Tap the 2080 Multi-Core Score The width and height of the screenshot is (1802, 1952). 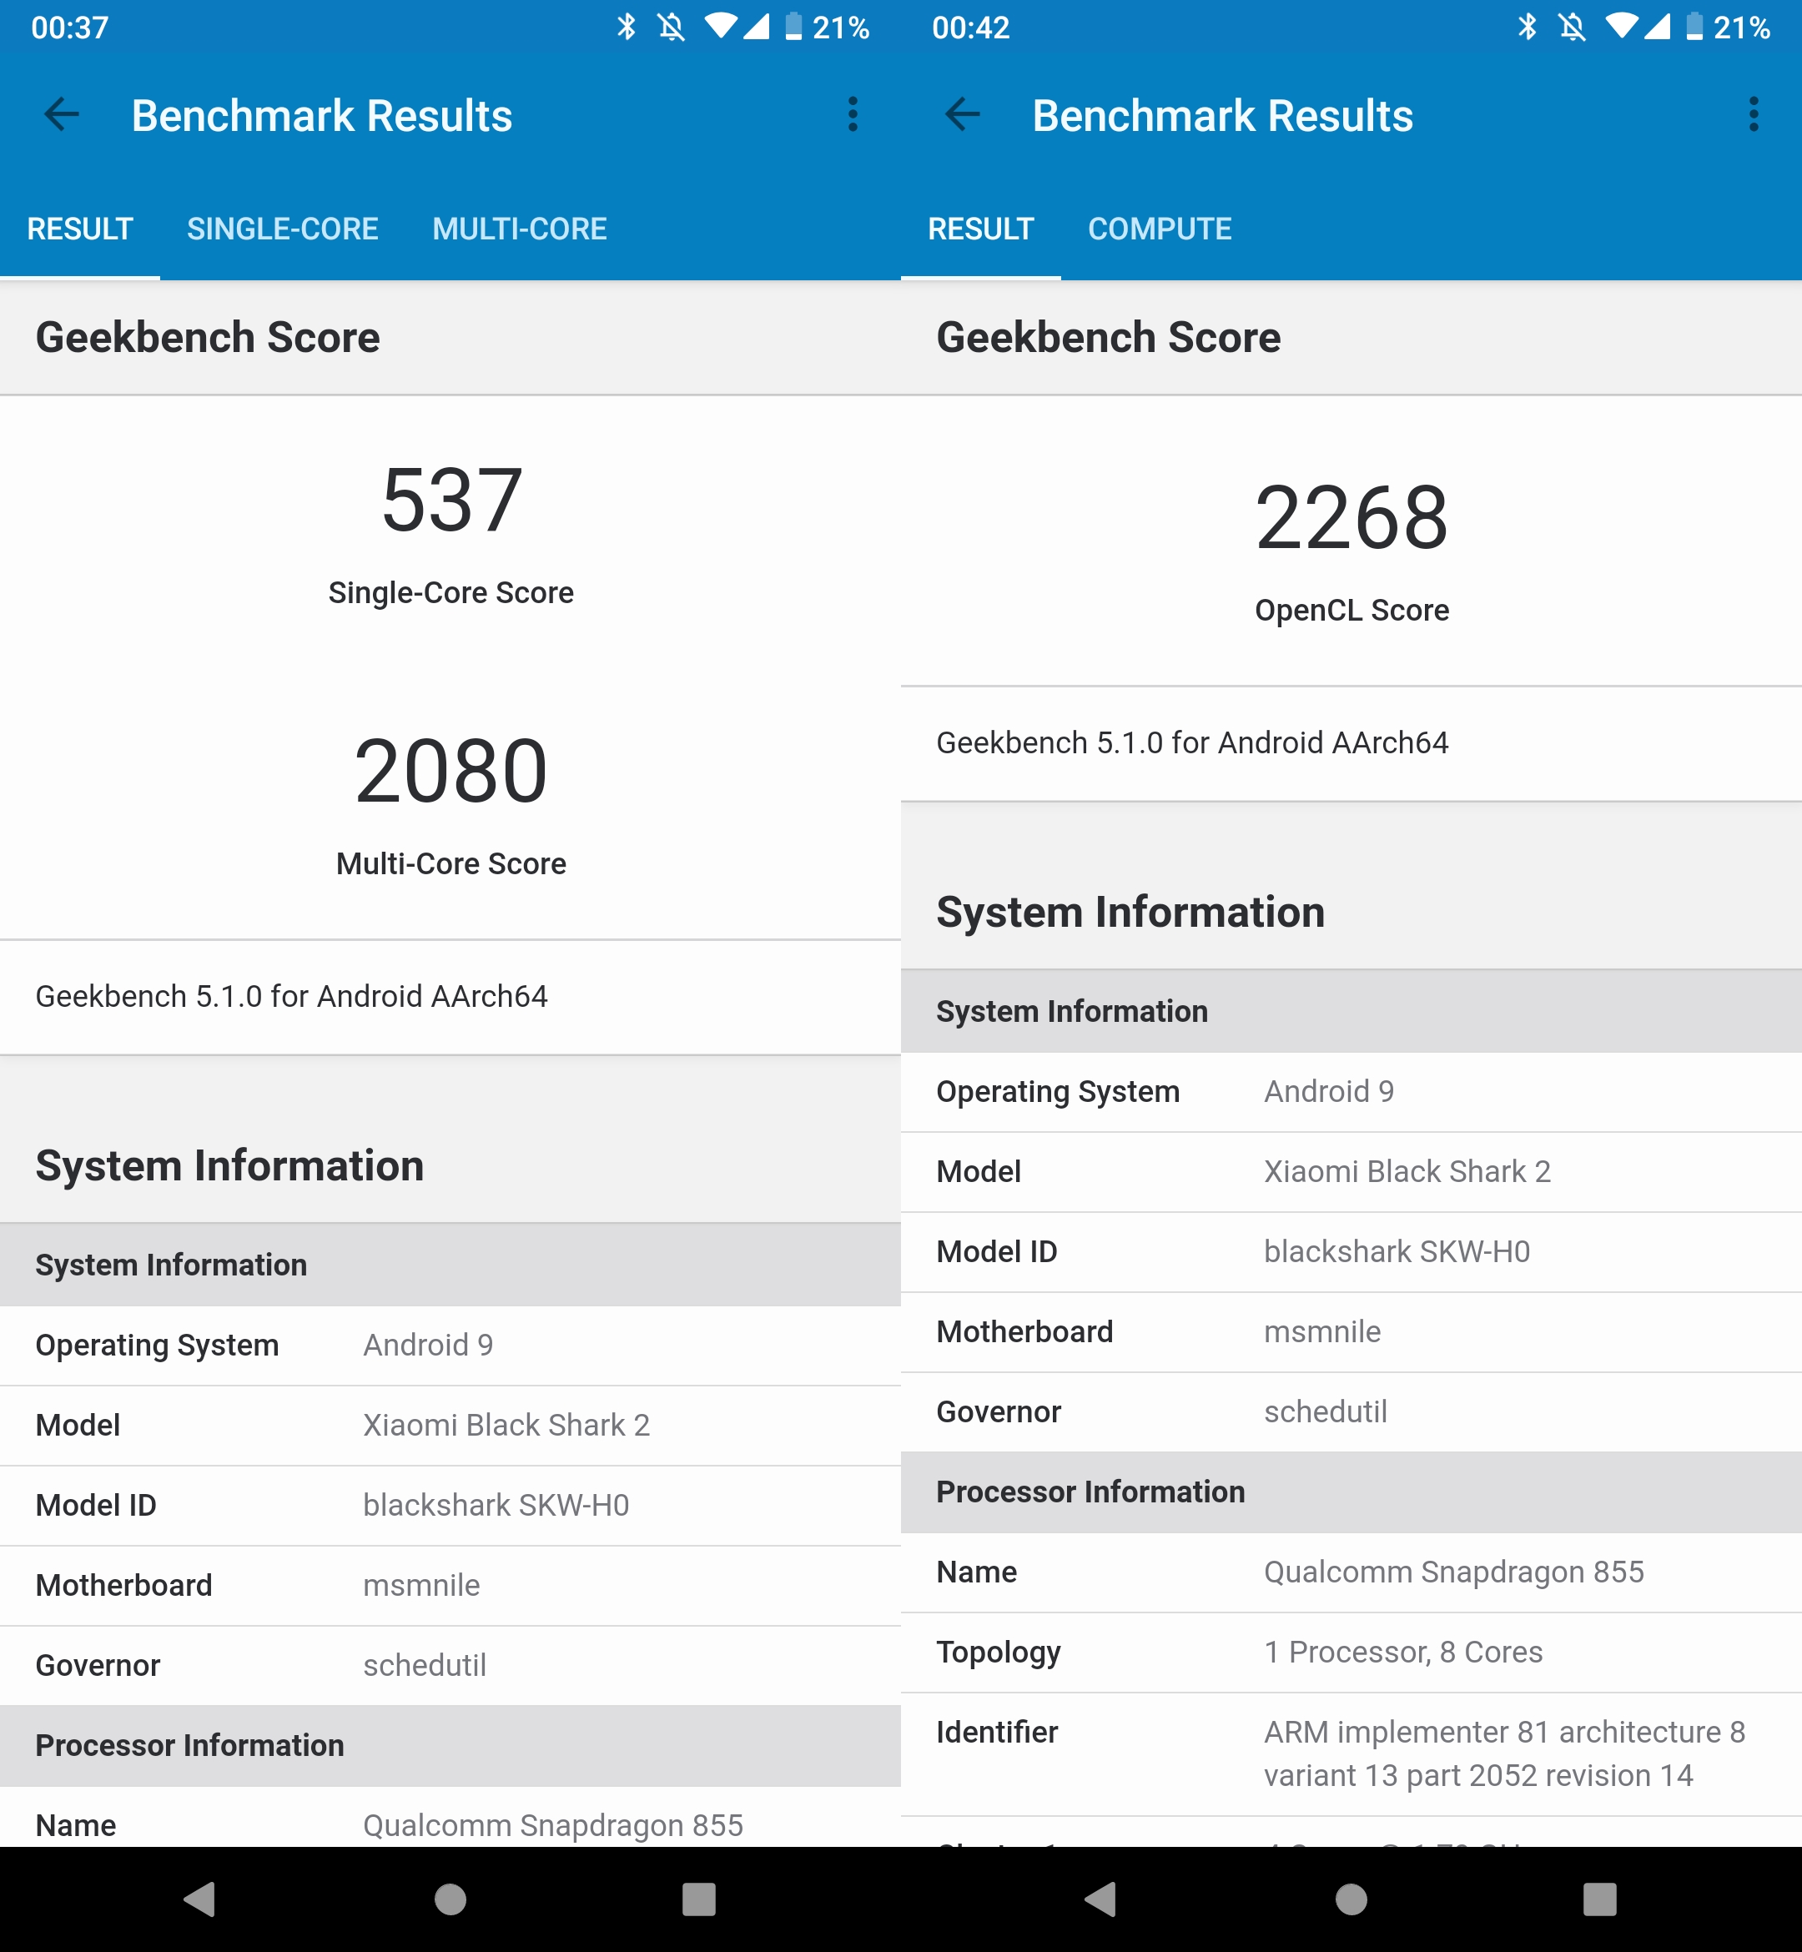coord(450,772)
